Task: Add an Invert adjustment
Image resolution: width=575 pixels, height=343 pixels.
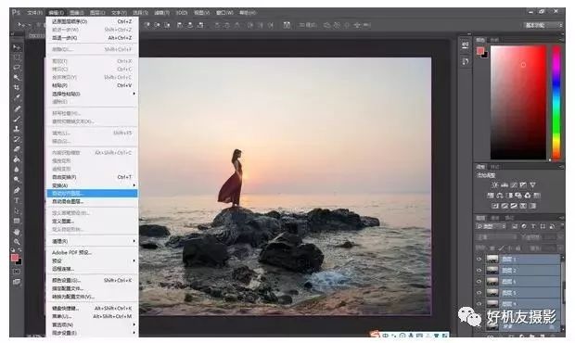Action: coord(495,206)
